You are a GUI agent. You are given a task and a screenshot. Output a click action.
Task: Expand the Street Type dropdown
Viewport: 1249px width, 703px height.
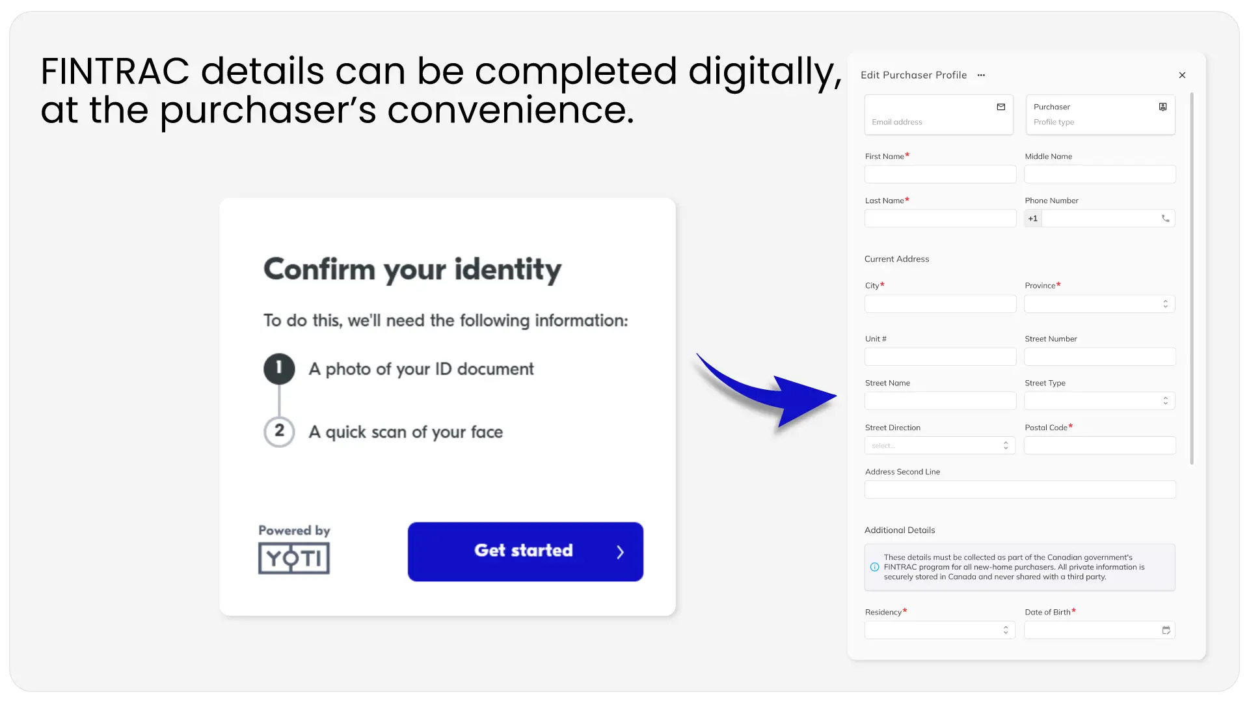tap(1099, 401)
